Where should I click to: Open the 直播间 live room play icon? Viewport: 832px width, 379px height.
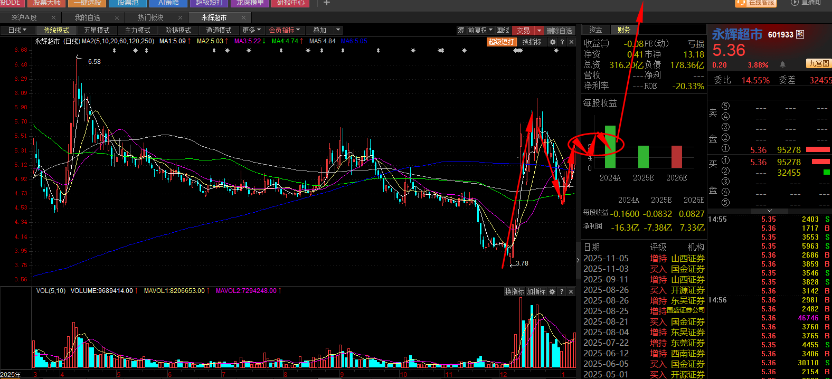(795, 3)
